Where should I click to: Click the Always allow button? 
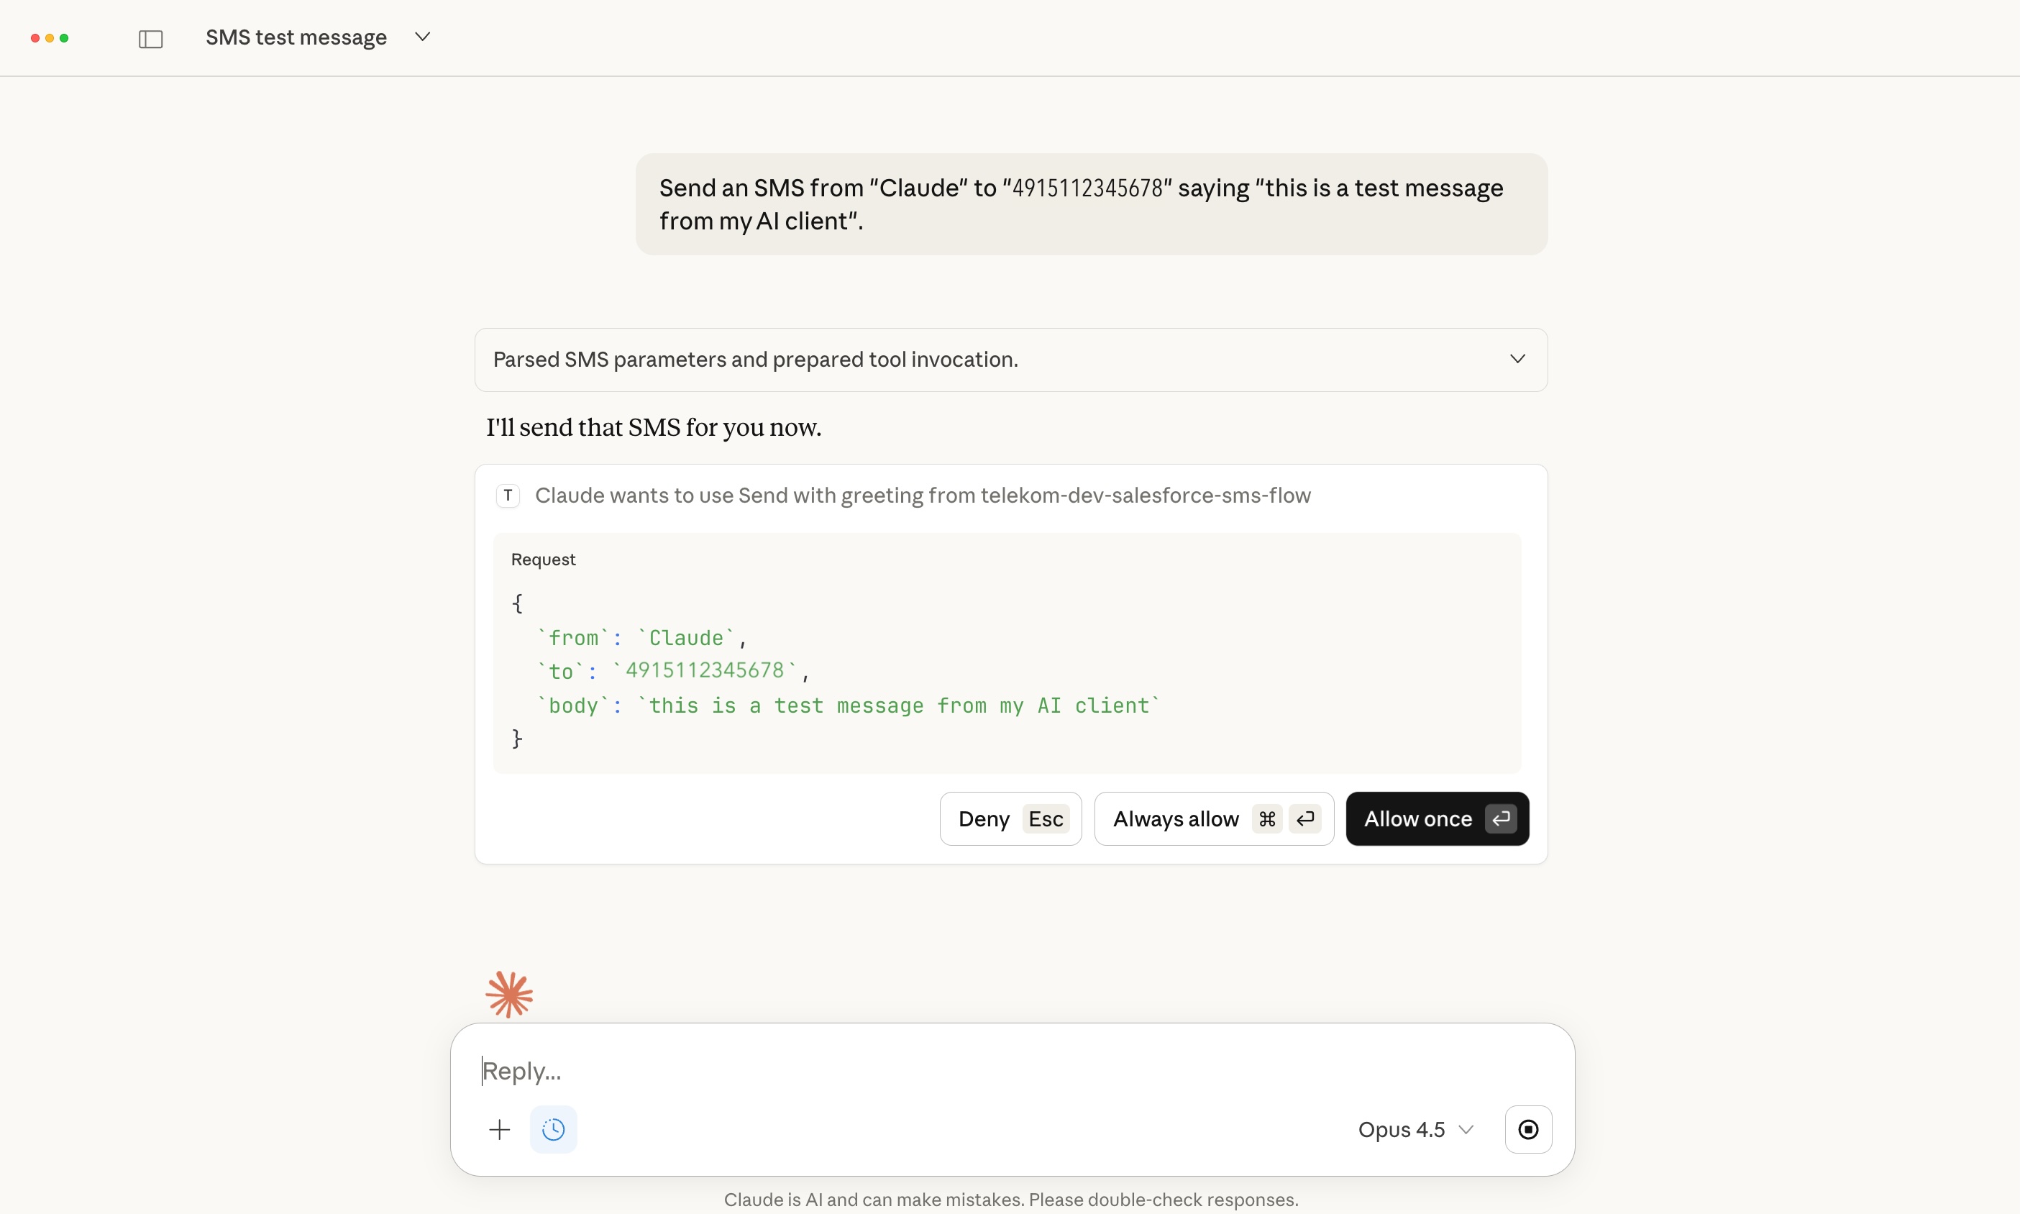(1214, 819)
